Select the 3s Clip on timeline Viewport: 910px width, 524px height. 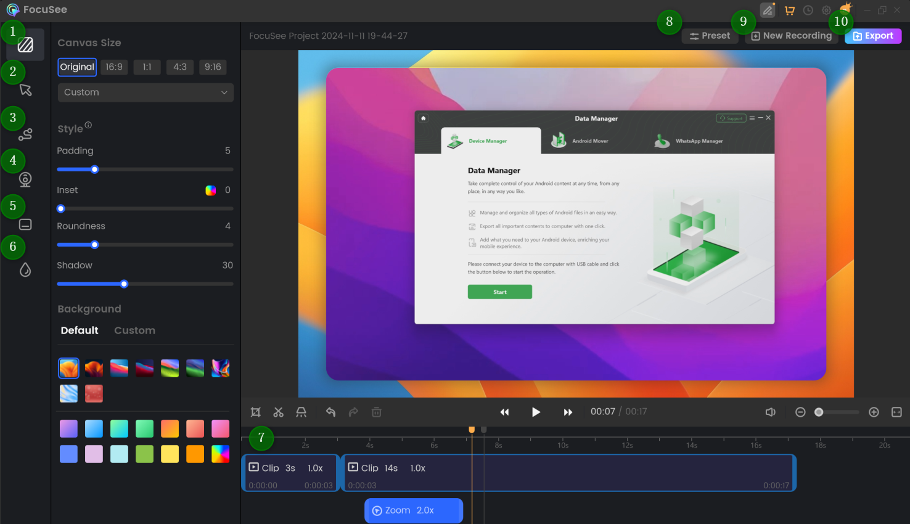290,473
